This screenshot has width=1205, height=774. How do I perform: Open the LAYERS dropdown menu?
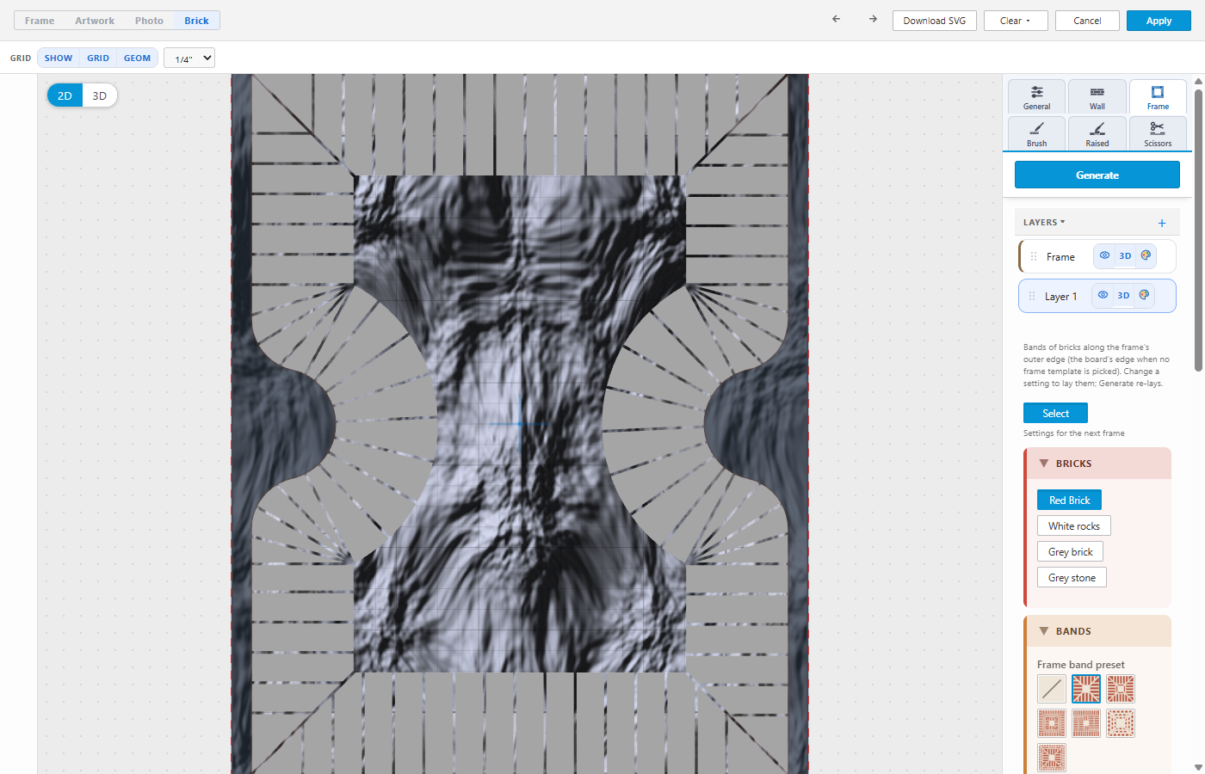click(x=1044, y=222)
